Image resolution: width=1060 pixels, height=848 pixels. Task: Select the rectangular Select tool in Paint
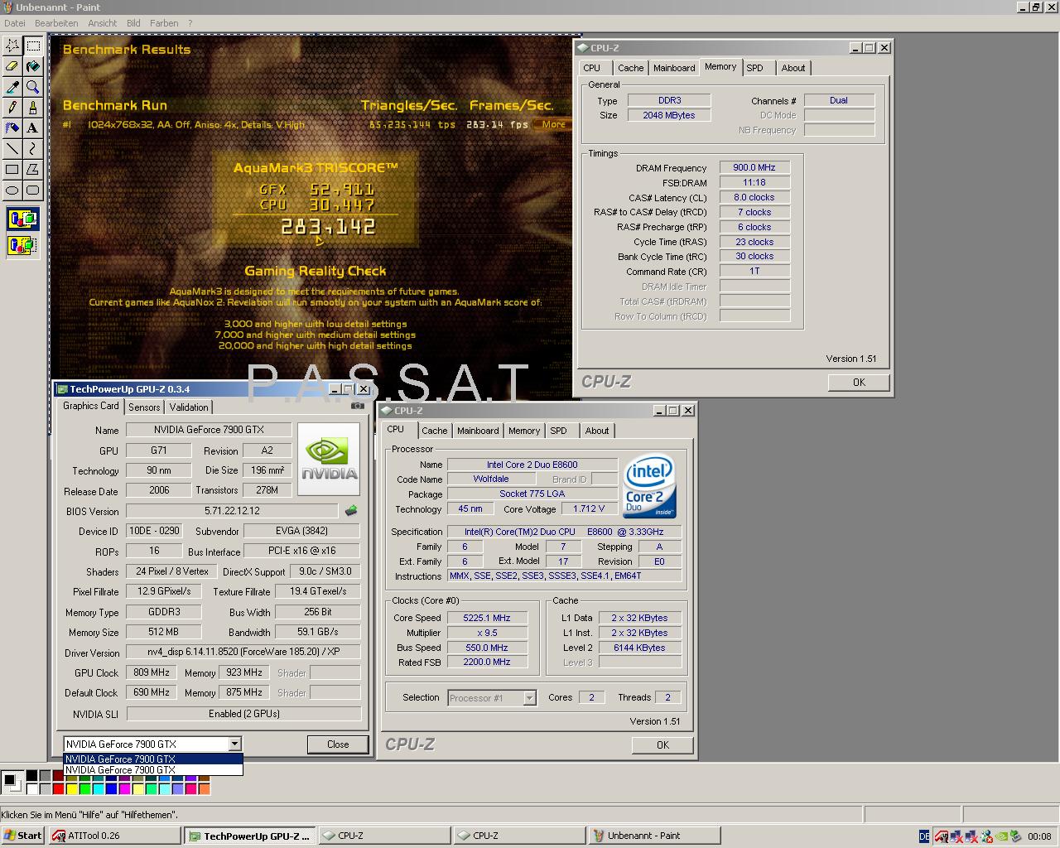point(33,46)
